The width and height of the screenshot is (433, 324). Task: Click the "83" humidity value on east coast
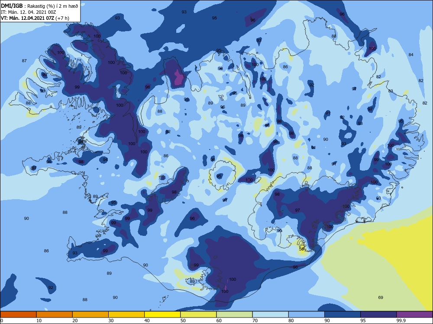tap(391, 91)
